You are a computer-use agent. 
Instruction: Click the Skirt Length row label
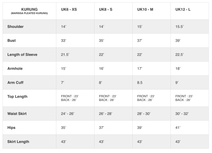[x=18, y=142]
